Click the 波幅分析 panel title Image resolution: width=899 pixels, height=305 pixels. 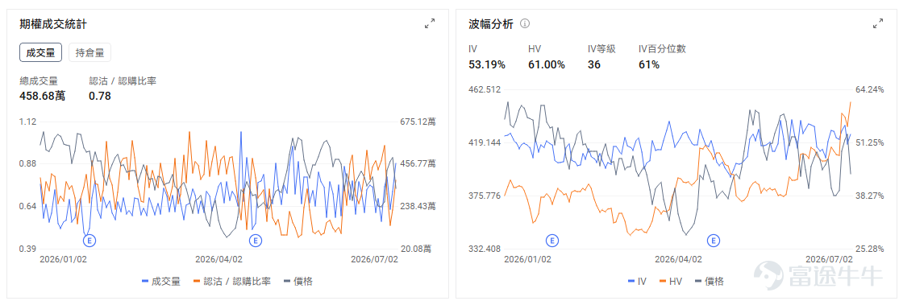click(491, 24)
